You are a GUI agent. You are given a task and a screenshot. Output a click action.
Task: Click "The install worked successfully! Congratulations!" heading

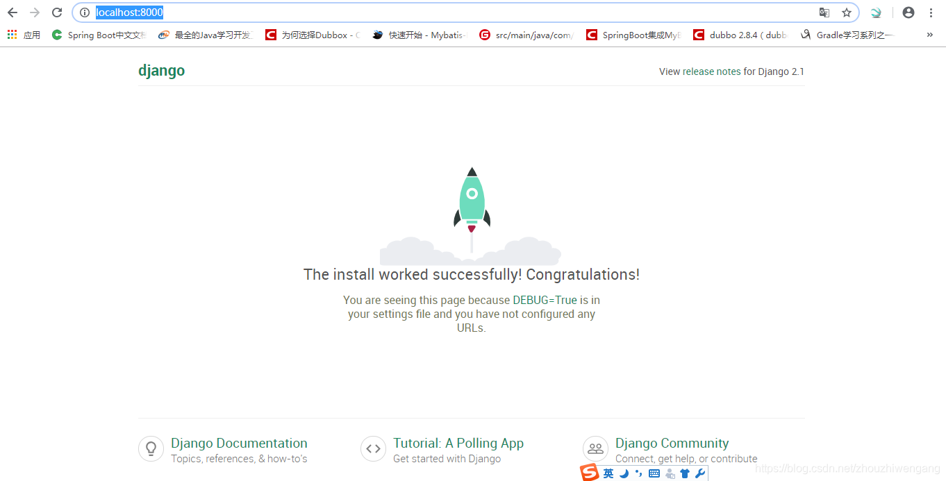click(472, 274)
